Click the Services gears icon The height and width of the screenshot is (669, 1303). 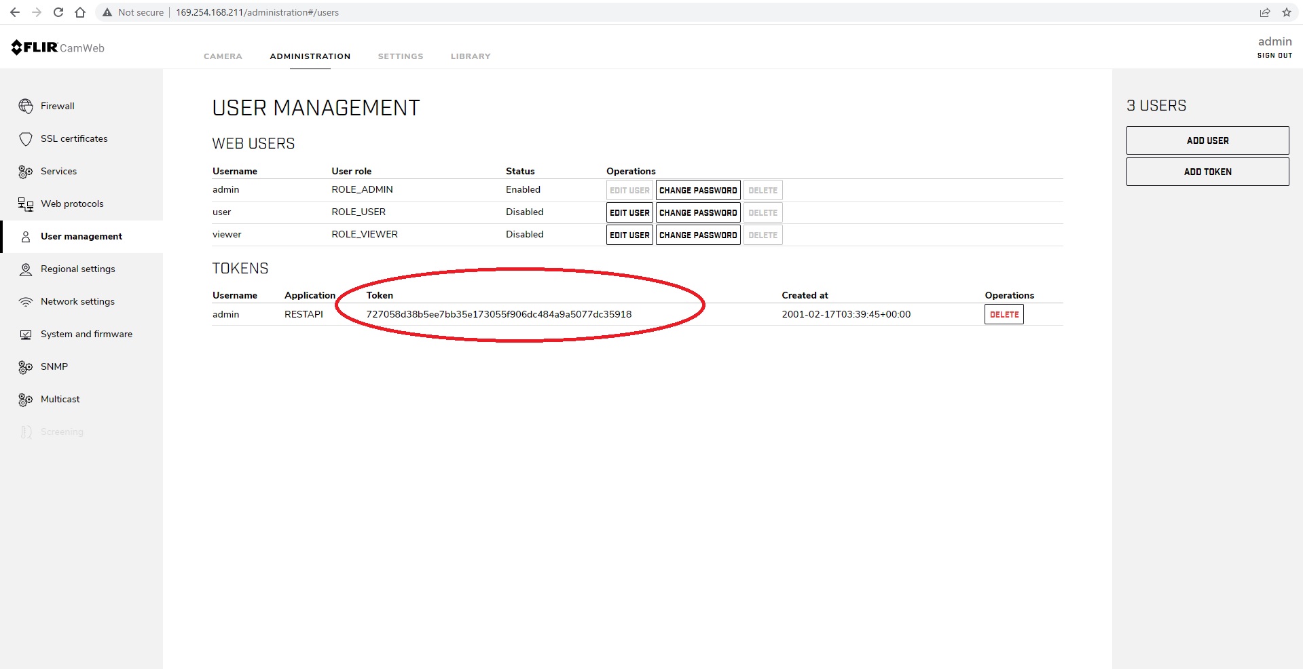point(25,171)
